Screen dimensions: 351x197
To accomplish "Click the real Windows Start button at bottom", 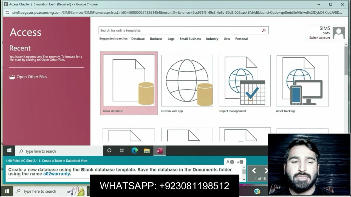I will click(7, 191).
